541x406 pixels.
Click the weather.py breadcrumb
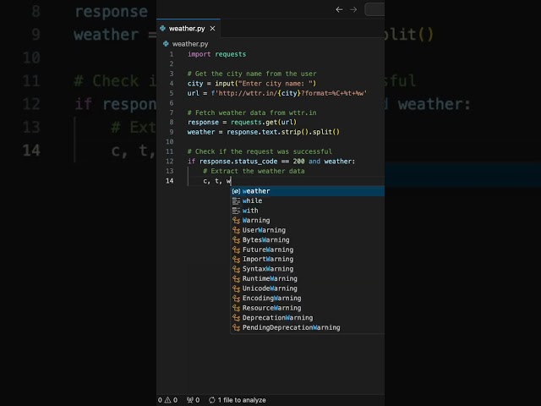(x=190, y=44)
